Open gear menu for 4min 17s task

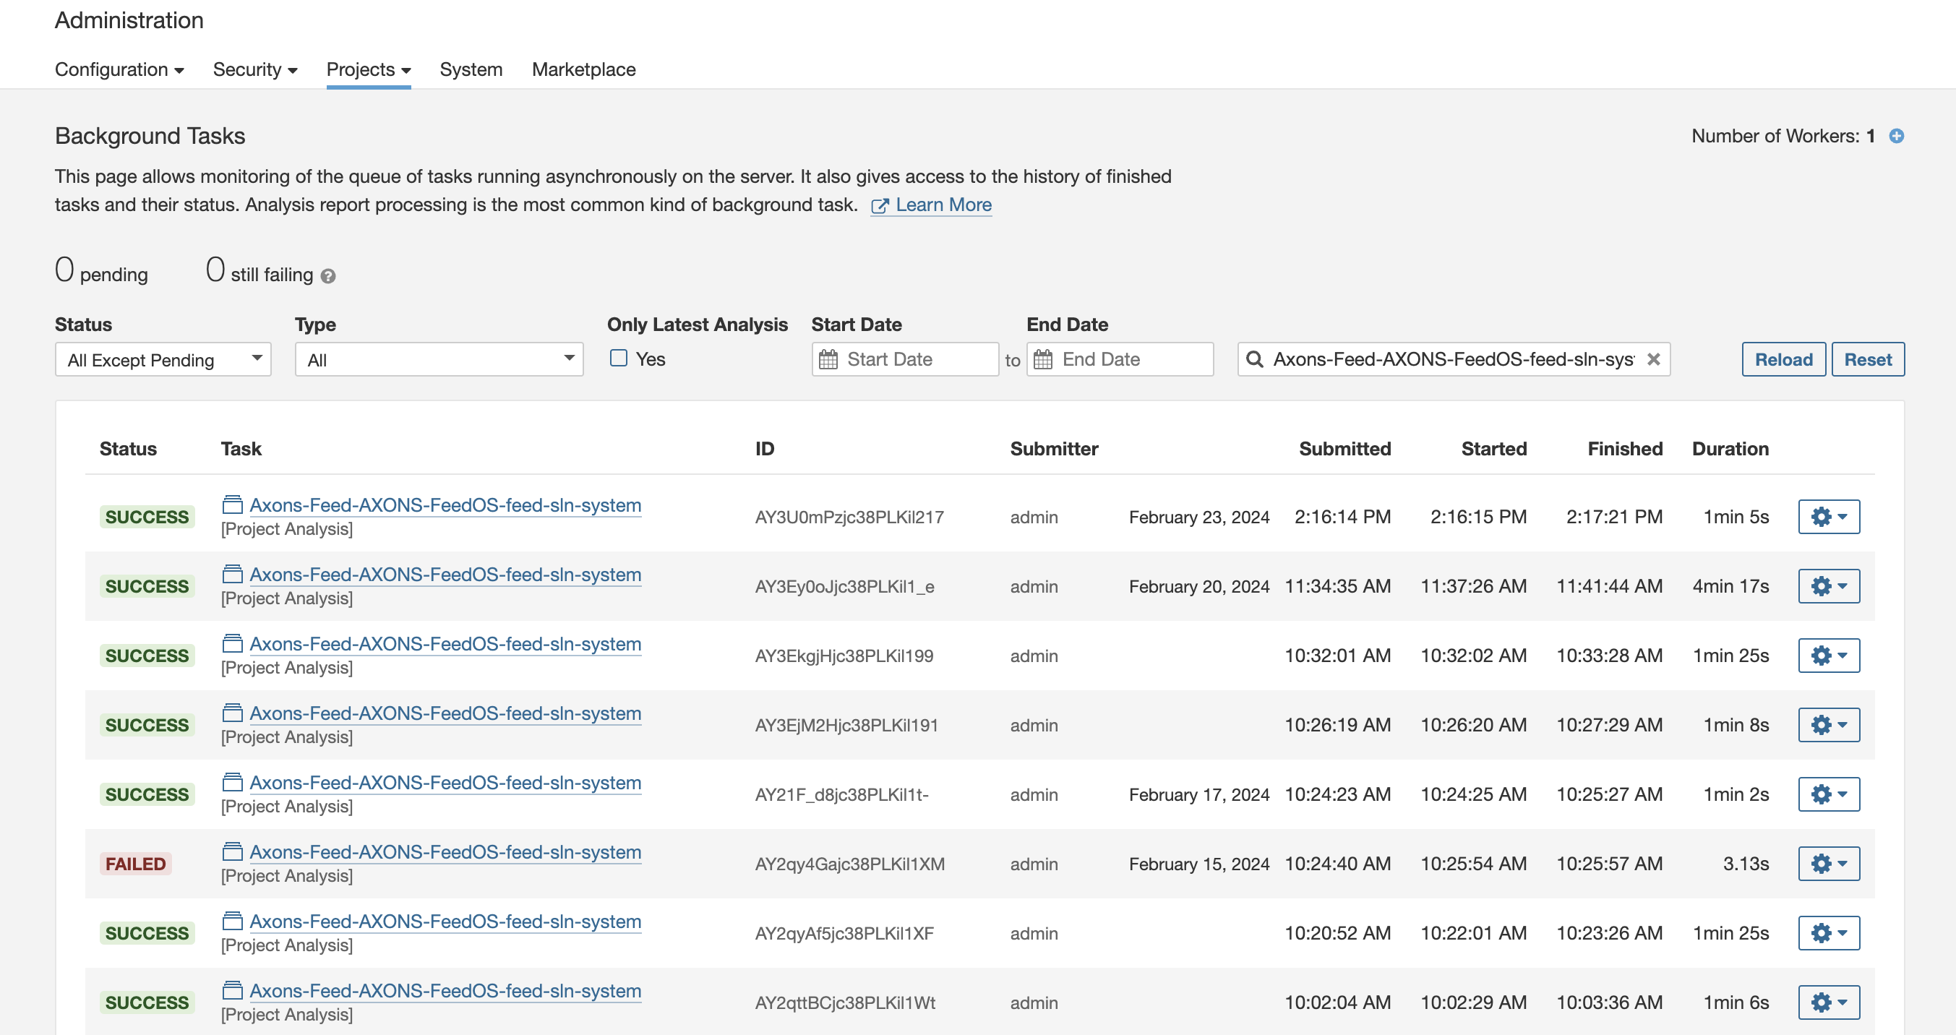1829,585
